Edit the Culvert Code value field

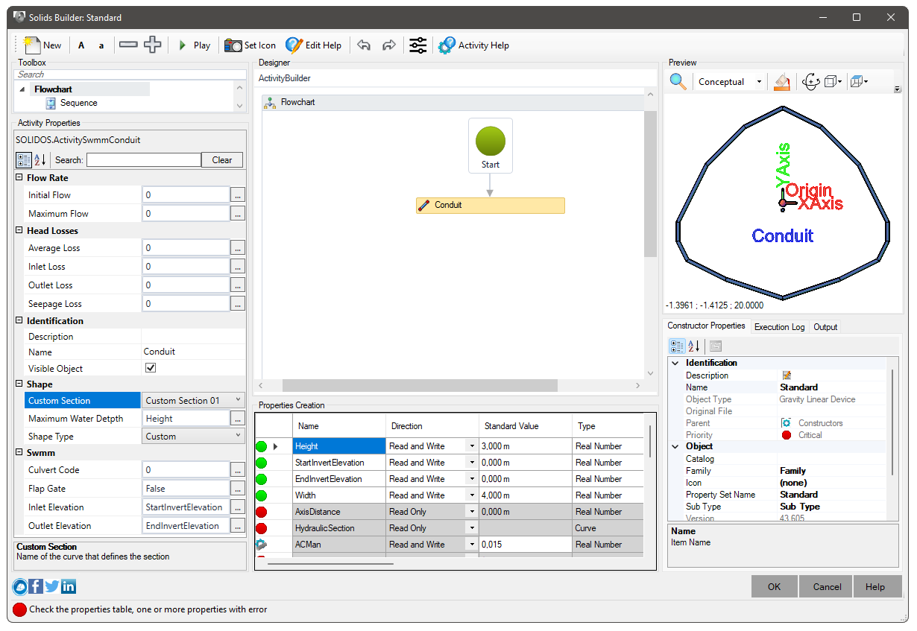(x=186, y=470)
